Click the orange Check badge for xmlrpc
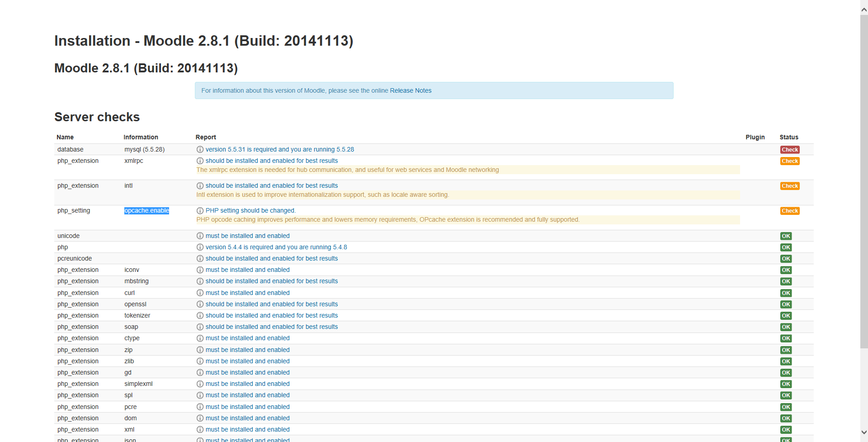Image resolution: width=868 pixels, height=442 pixels. coord(790,161)
